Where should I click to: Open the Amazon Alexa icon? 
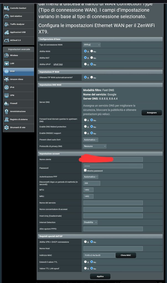point(6,79)
